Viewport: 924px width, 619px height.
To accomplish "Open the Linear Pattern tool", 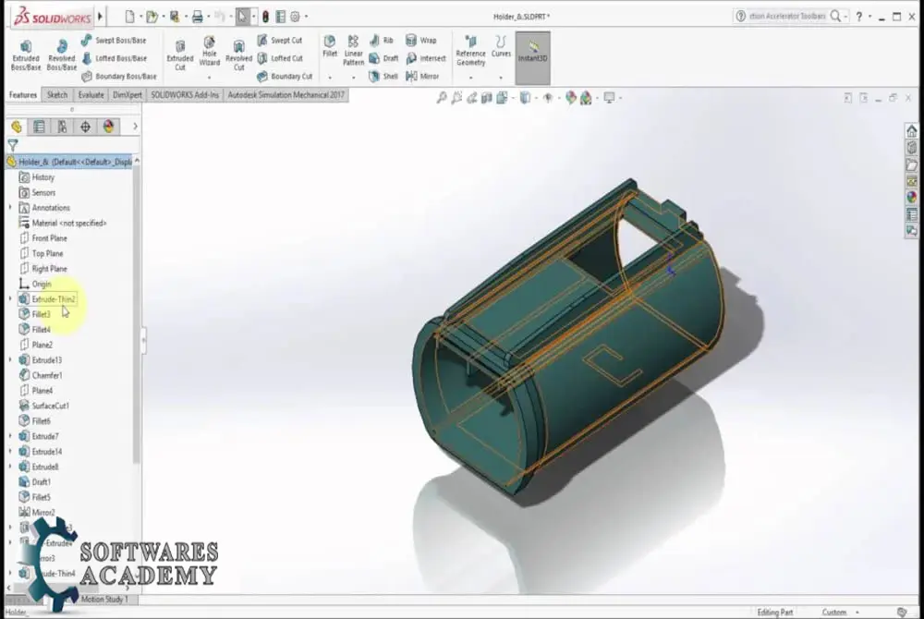I will point(353,50).
